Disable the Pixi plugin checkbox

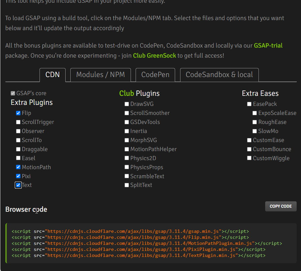18,176
